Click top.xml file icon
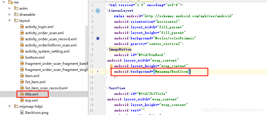Image resolution: width=267 pixels, height=115 pixels. coord(22,100)
